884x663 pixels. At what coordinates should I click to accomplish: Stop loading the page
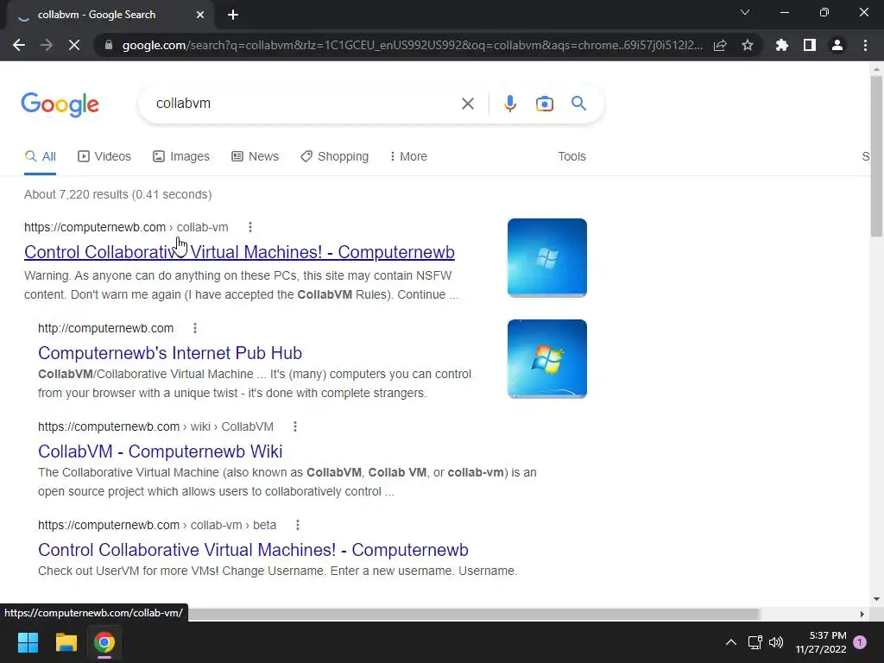[x=74, y=45]
